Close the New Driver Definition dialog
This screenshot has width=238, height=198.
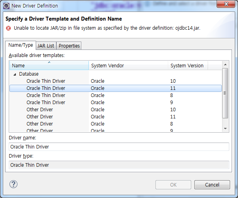pyautogui.click(x=226, y=4)
